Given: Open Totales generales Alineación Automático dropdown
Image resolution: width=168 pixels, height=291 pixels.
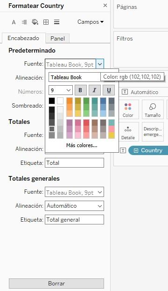Looking at the screenshot, I should point(74,206).
